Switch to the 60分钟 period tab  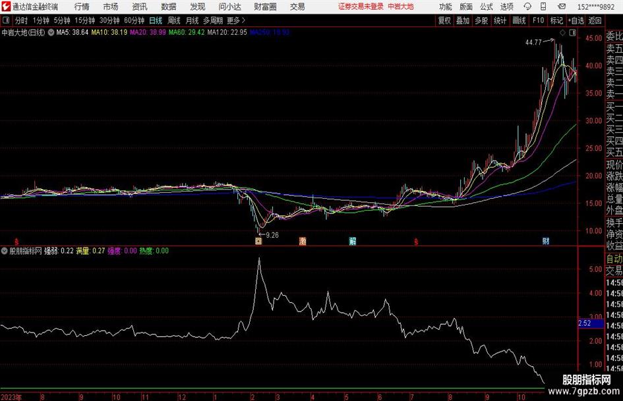pyautogui.click(x=134, y=20)
